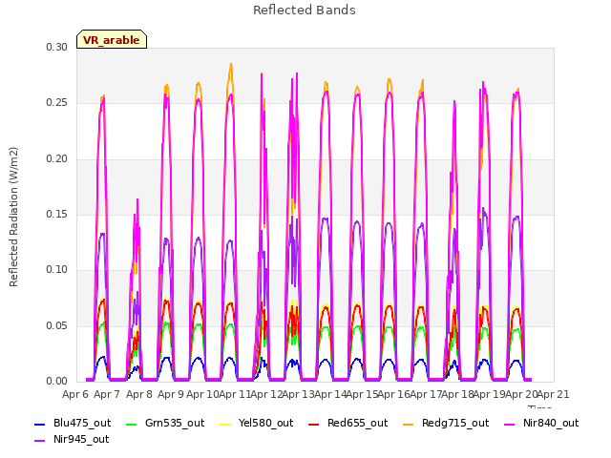The height and width of the screenshot is (458, 611).
Task: Click the 0.30 y-axis tick label
Action: 57,47
